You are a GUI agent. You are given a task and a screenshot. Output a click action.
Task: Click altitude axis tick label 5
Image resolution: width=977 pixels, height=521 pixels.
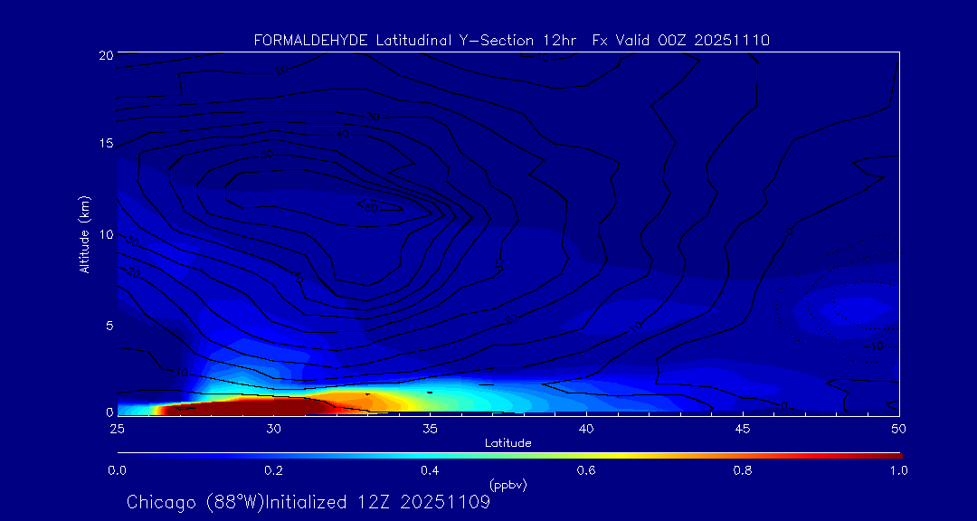click(x=109, y=326)
